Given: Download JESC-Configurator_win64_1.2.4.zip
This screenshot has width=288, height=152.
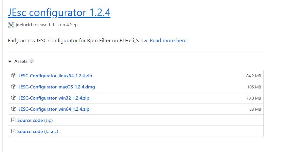Looking at the screenshot, I should point(54,109).
